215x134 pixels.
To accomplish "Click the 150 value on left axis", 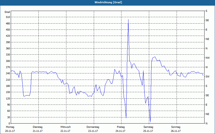I will point(8,92).
